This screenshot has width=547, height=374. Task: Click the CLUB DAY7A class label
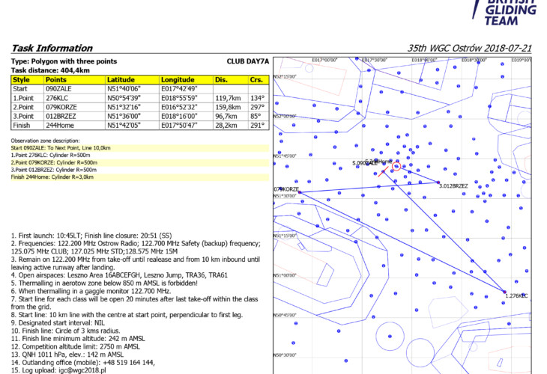point(247,61)
